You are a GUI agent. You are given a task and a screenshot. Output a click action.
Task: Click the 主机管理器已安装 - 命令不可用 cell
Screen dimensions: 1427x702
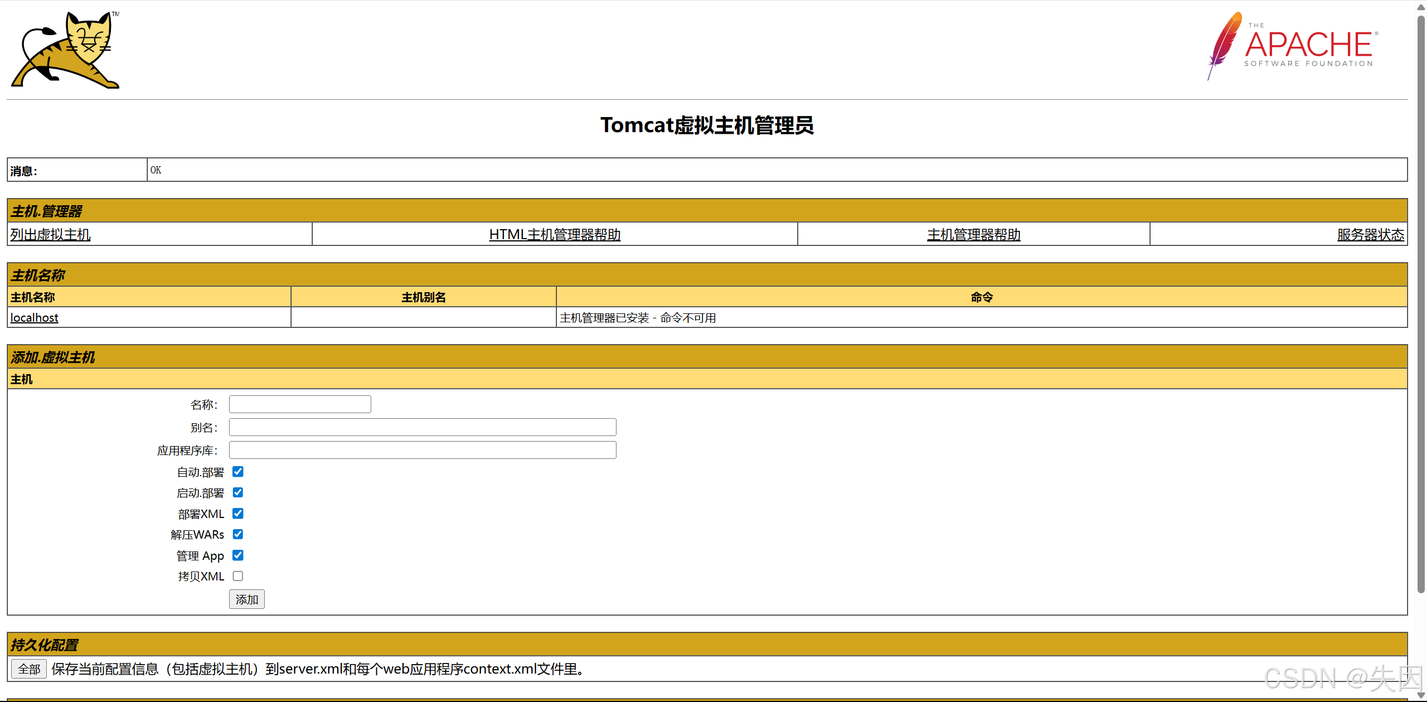982,318
